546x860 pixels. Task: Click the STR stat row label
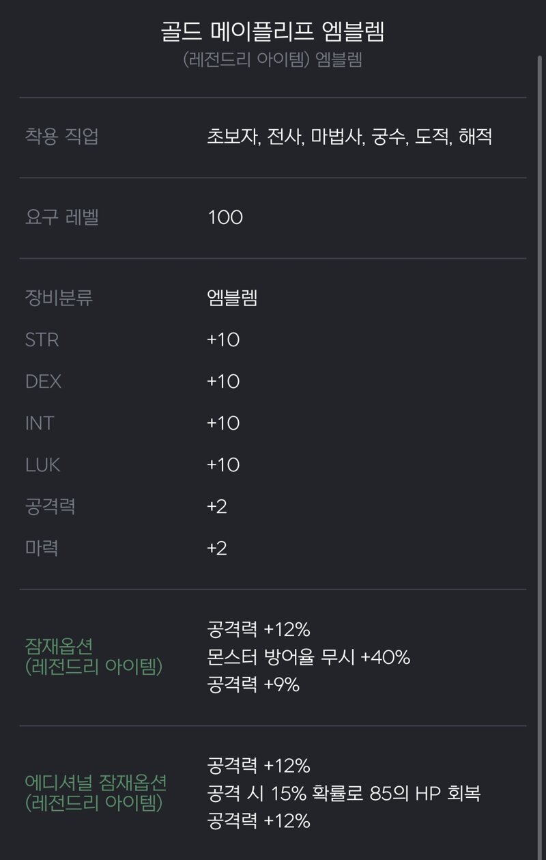click(42, 339)
